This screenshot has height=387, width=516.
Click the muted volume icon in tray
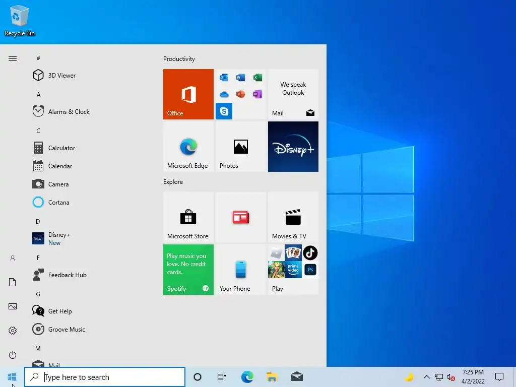click(451, 377)
